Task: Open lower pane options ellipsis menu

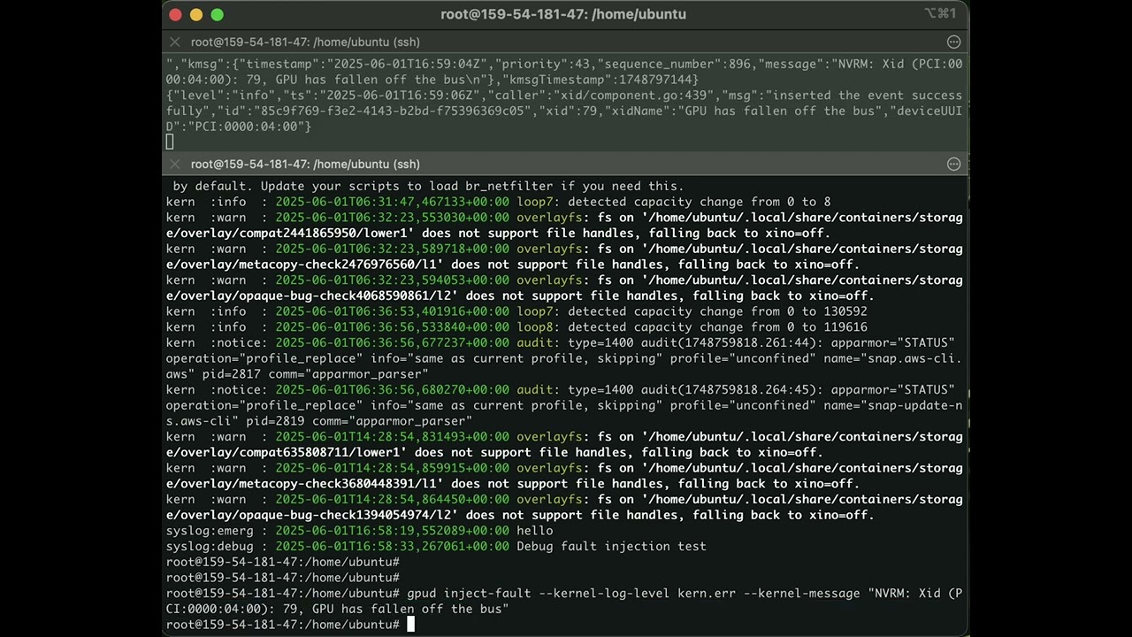Action: [x=953, y=164]
